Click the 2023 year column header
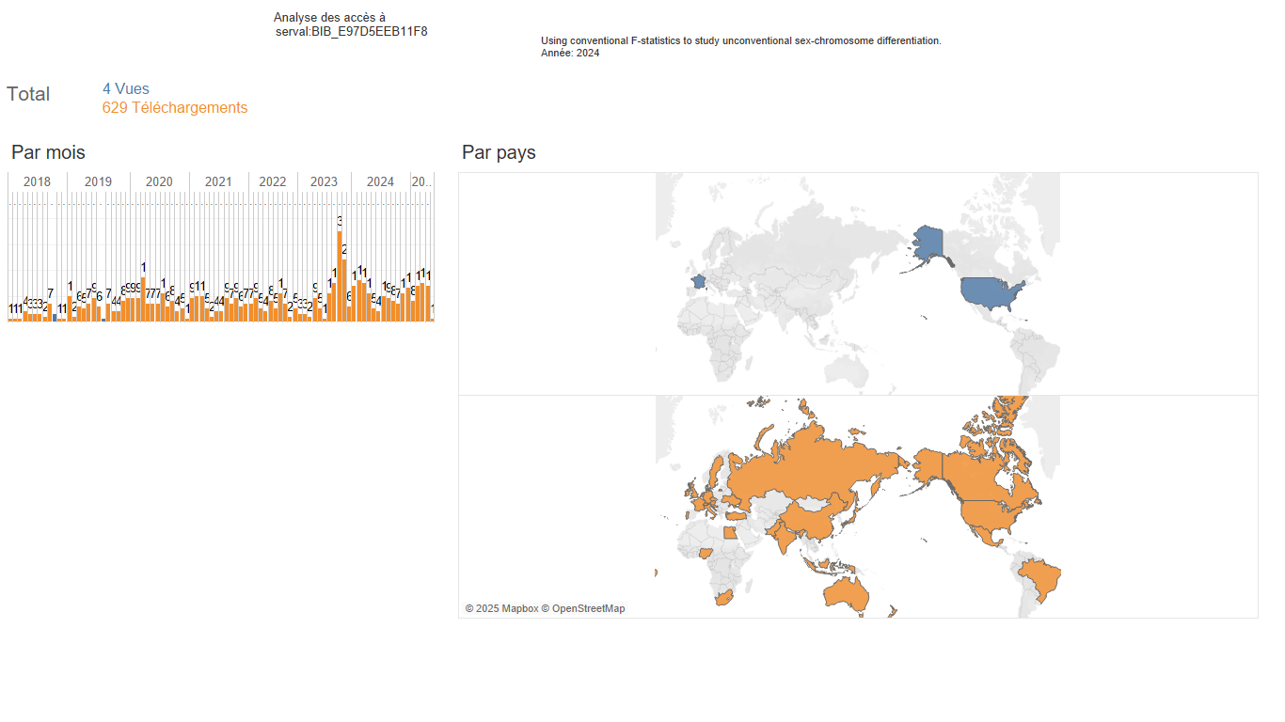The height and width of the screenshot is (722, 1285). coord(324,181)
